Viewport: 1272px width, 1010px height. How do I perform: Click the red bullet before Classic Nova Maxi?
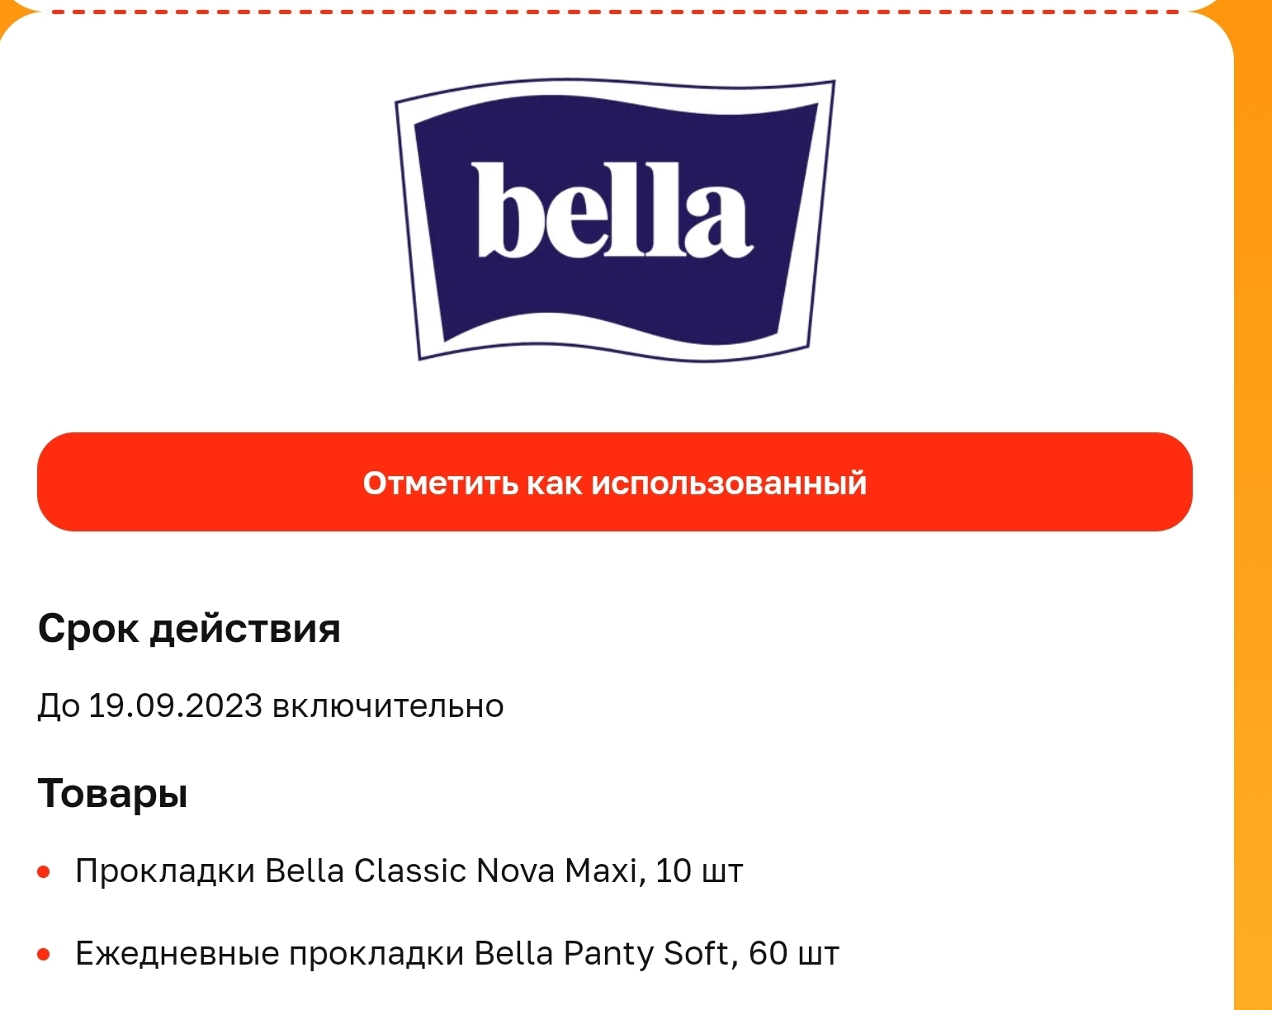pyautogui.click(x=45, y=872)
